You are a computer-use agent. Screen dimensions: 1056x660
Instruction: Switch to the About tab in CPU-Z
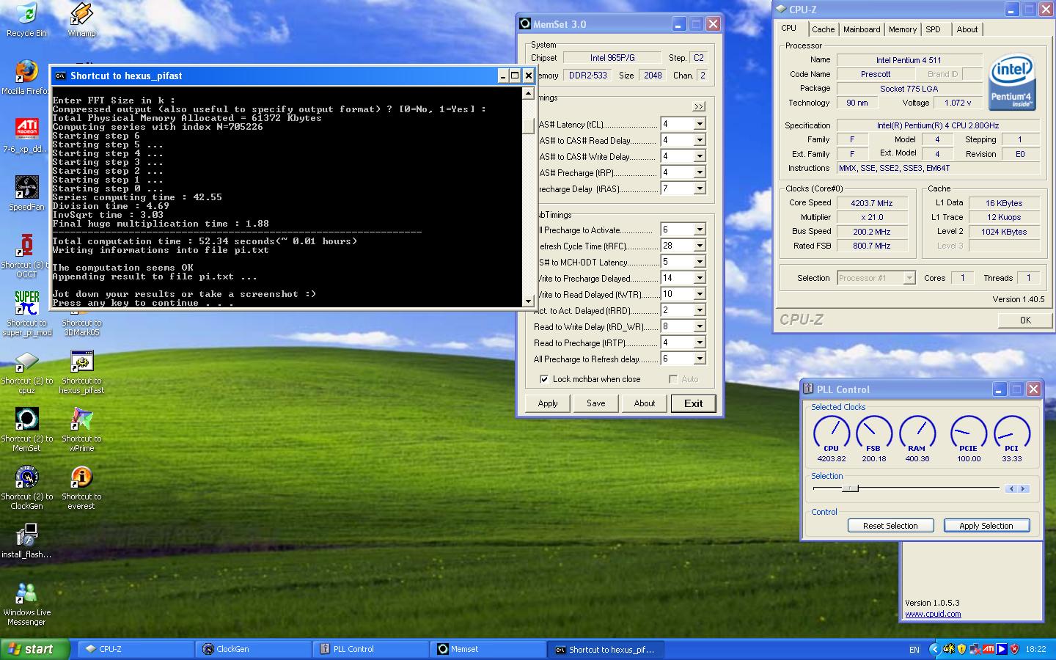pos(967,29)
